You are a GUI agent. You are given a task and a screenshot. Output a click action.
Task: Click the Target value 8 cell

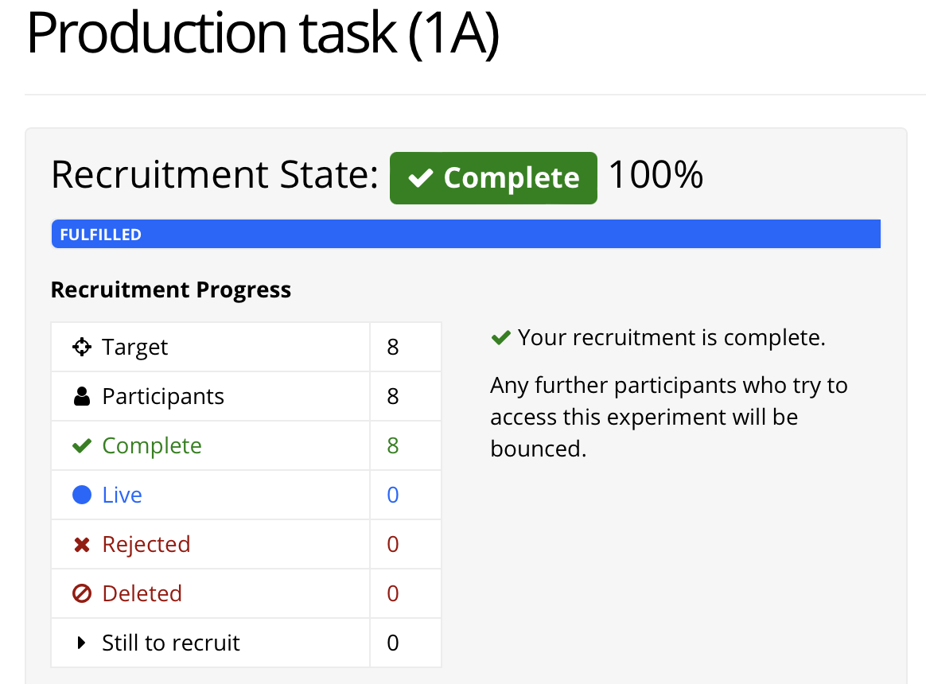pos(406,348)
